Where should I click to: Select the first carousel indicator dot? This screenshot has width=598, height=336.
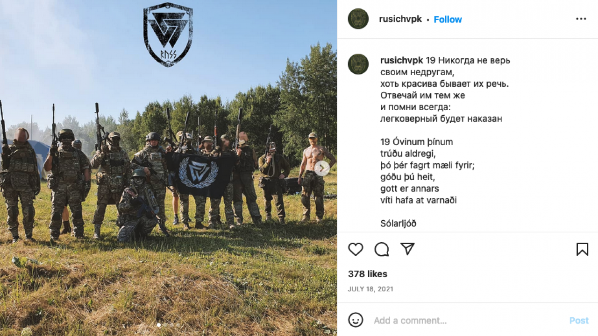point(159,325)
